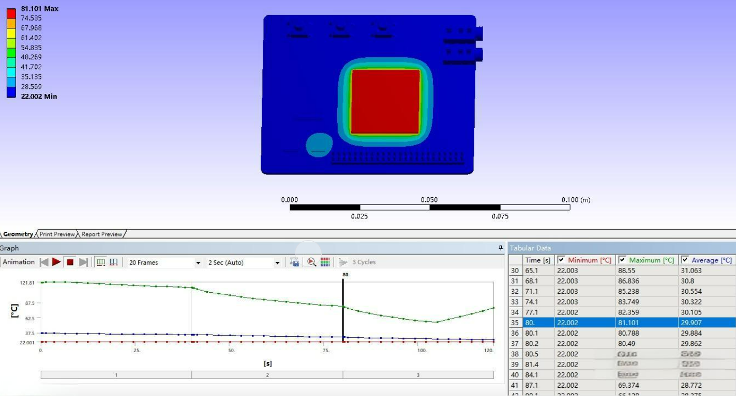Uncheck the Maximum [°C] column checkbox
Screen dimensions: 736x396
pos(622,260)
